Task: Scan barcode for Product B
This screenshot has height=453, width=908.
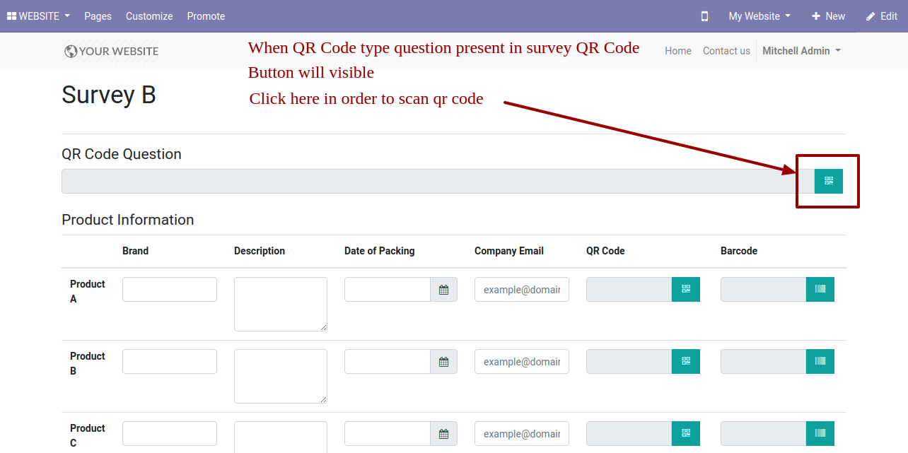Action: (820, 361)
